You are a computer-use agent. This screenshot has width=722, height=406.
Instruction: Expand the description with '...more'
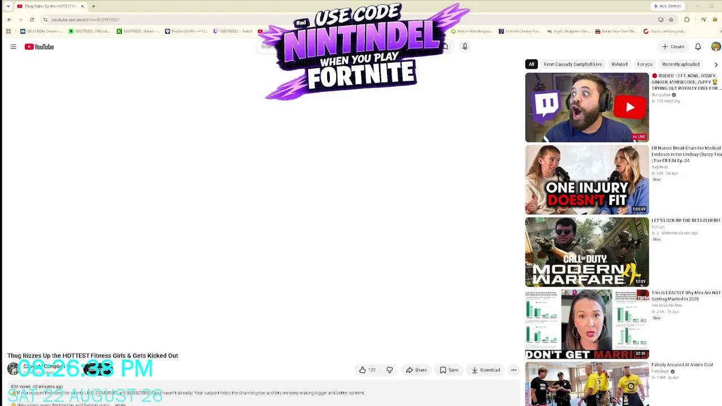[120, 404]
